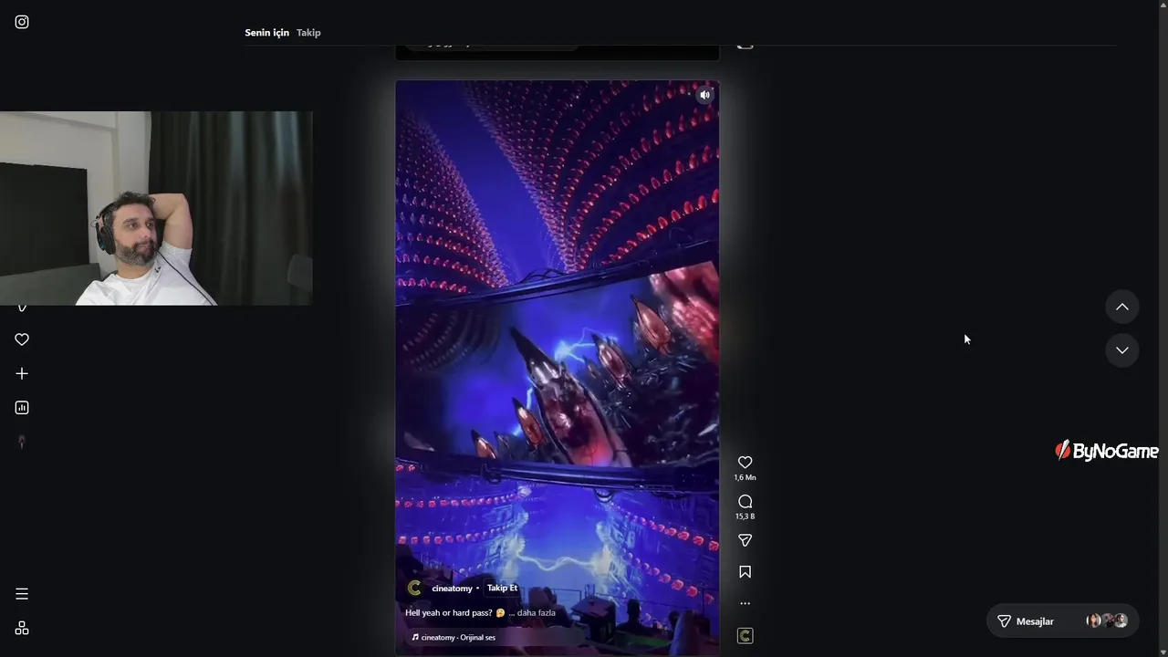1168x657 pixels.
Task: Open the 1,6 Mn like count
Action: [x=745, y=478]
